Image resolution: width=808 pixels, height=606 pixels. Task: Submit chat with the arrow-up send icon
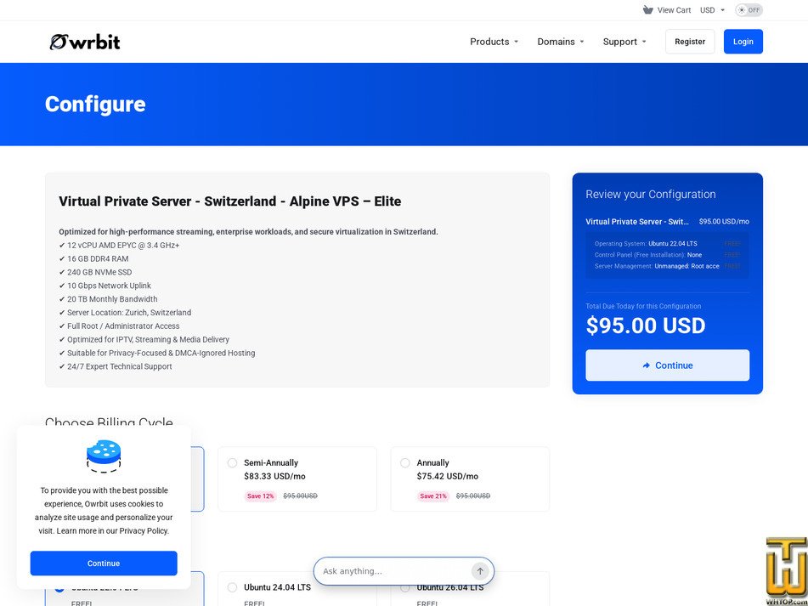pyautogui.click(x=480, y=571)
